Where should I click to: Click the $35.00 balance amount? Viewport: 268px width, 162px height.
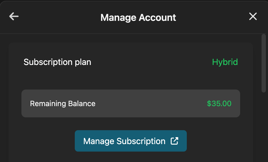pyautogui.click(x=219, y=103)
